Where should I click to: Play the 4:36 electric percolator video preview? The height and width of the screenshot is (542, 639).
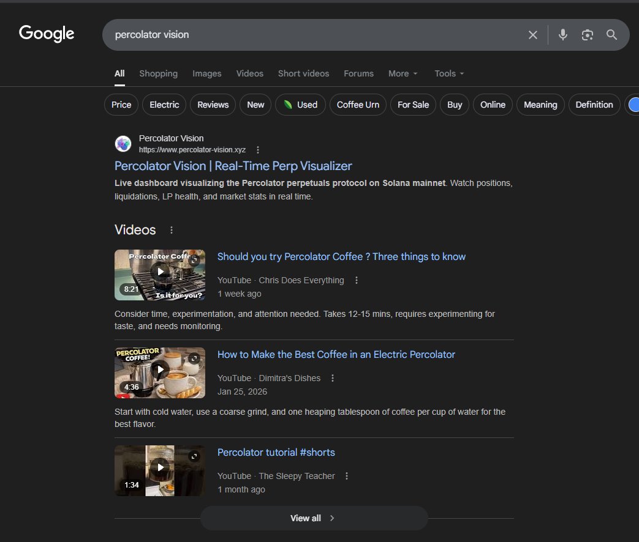click(x=160, y=369)
